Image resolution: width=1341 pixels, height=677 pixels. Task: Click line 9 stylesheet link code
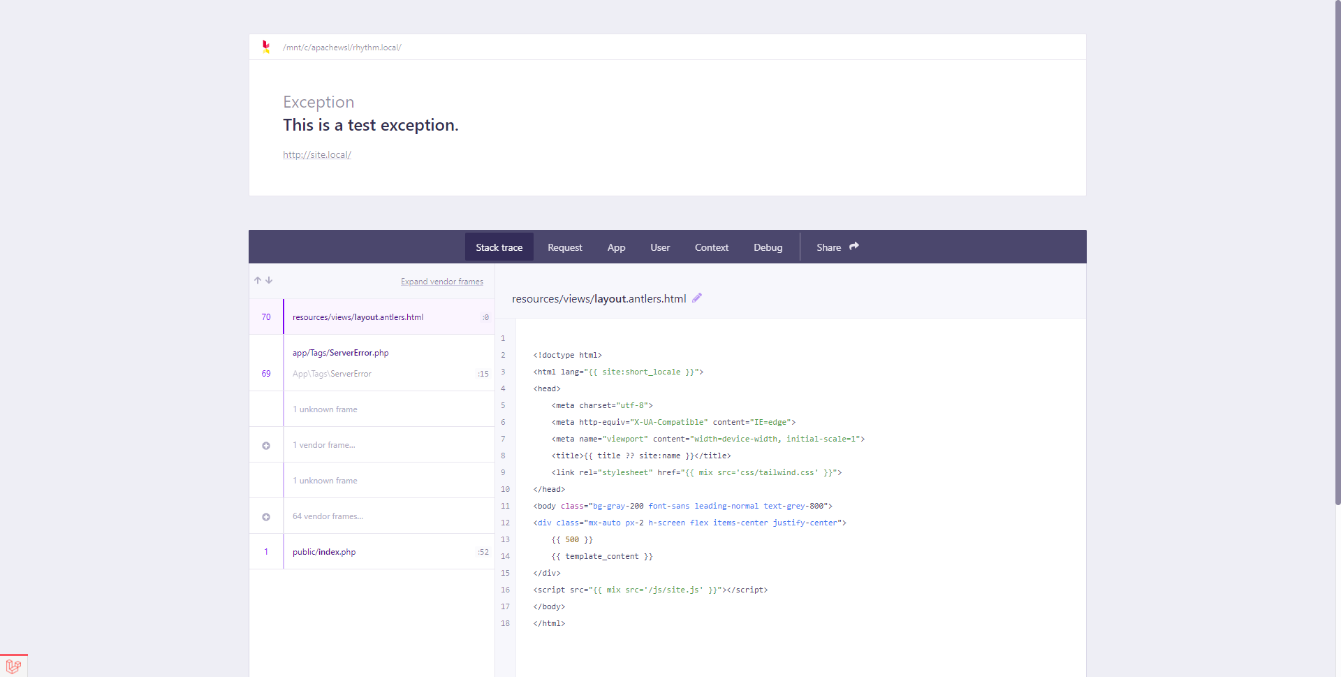coord(696,472)
